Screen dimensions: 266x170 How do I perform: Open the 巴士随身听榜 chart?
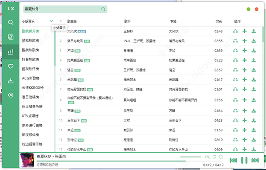click(x=32, y=107)
